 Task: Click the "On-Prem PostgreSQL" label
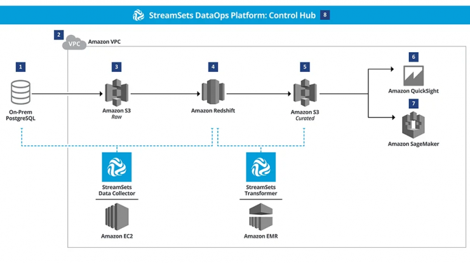(x=21, y=115)
